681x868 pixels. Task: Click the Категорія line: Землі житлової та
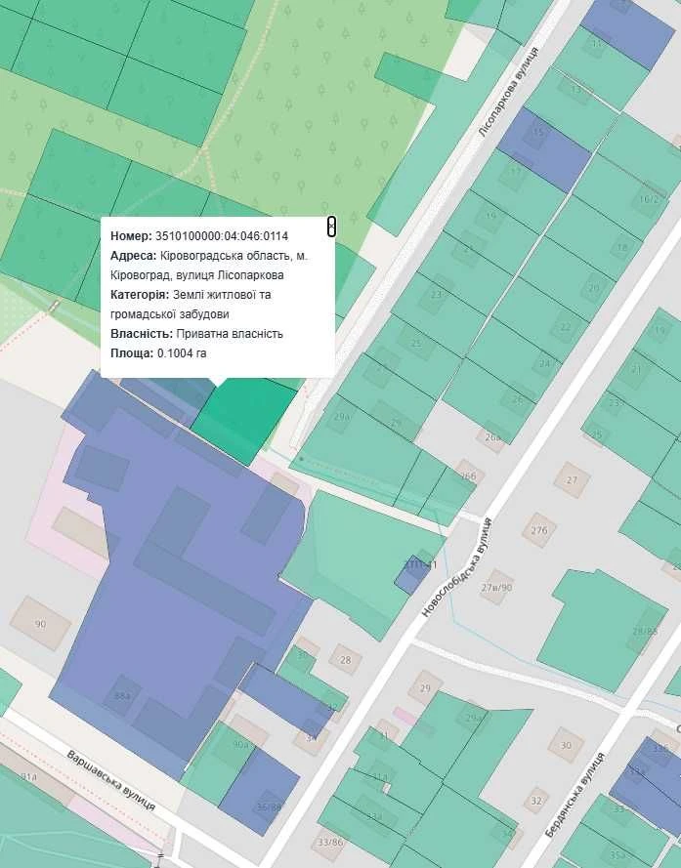(191, 295)
